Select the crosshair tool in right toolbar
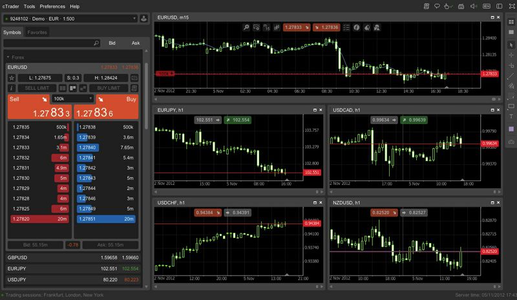Viewport: 517px width, 300px height. (x=511, y=55)
